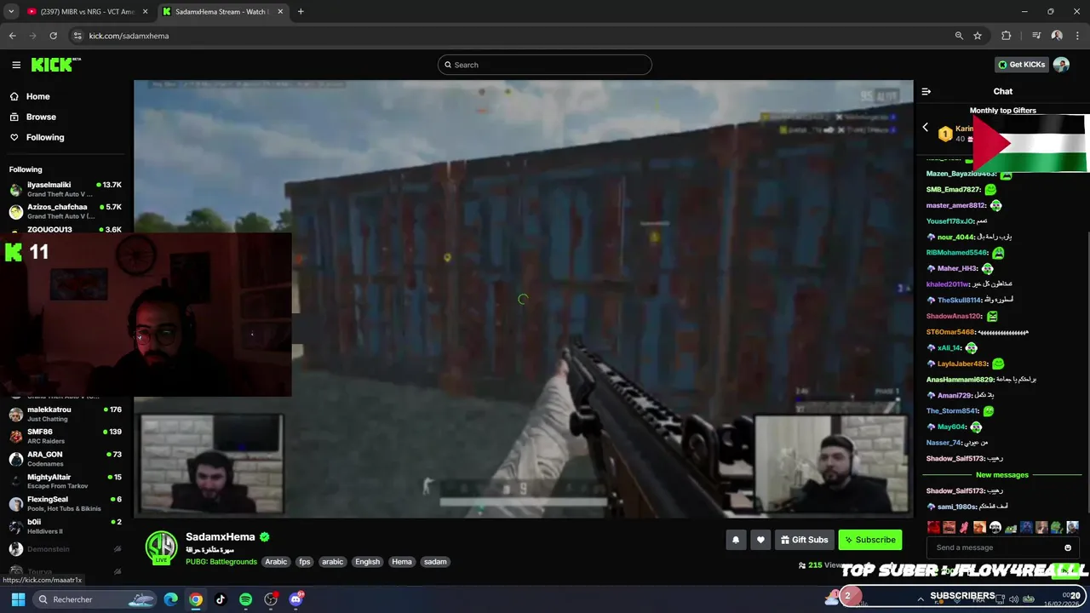1090x613 pixels.
Task: Click the green Subscribe button
Action: [x=869, y=540]
